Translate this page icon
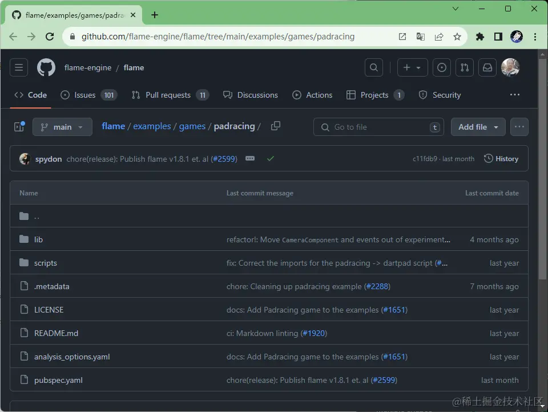This screenshot has height=412, width=548. pos(421,37)
